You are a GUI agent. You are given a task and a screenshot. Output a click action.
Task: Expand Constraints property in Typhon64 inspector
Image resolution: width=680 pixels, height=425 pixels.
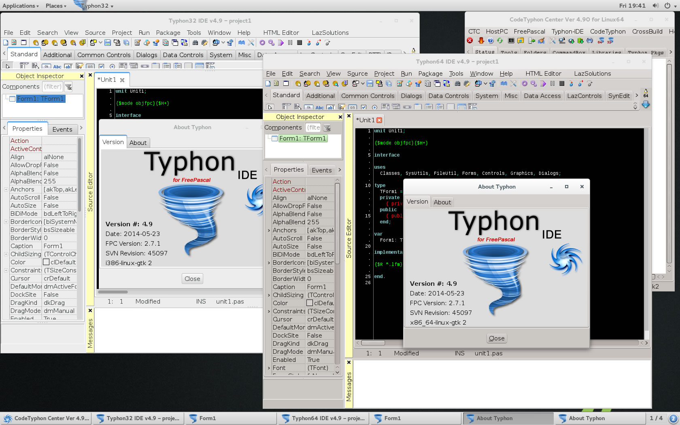click(269, 311)
